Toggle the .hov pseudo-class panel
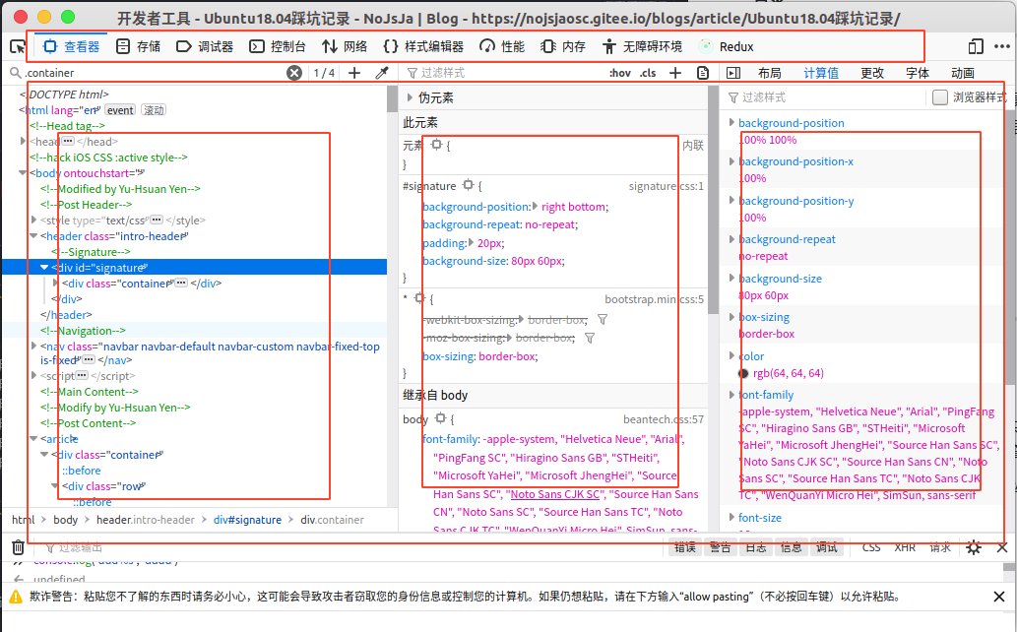 (x=619, y=73)
